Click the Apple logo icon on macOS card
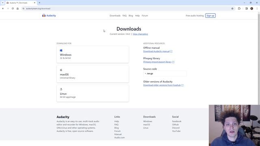This screenshot has height=146, width=260. (61, 70)
